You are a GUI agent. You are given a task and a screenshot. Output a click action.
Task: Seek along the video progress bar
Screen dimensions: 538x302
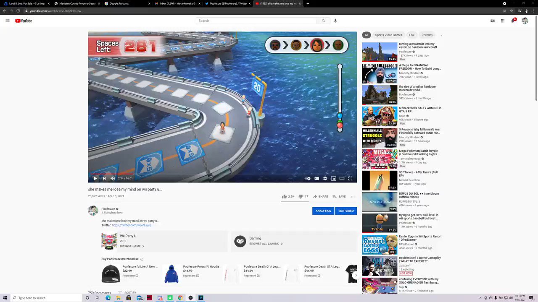(x=222, y=174)
